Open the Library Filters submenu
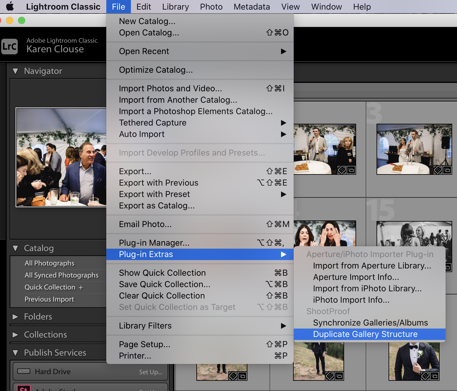The height and width of the screenshot is (391, 457). [200, 326]
